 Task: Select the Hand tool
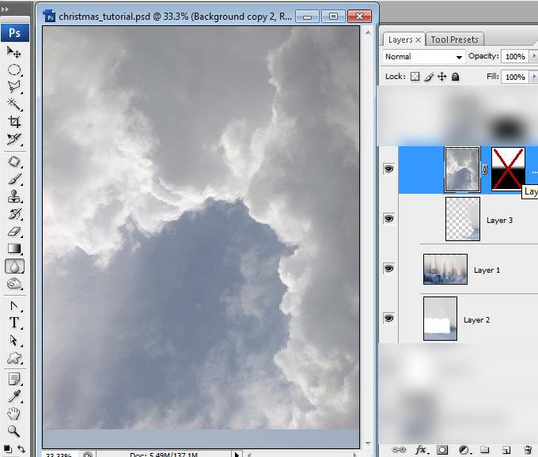[14, 414]
